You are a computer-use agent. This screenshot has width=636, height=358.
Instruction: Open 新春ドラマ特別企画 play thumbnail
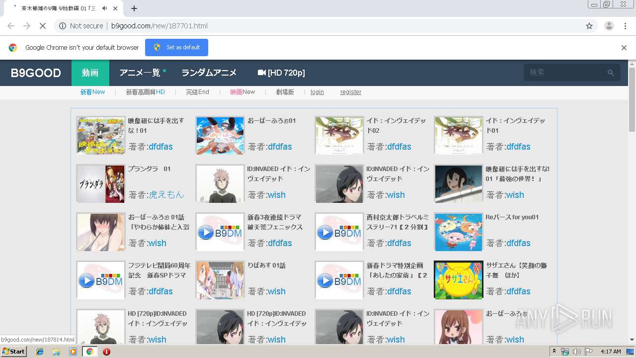(339, 280)
